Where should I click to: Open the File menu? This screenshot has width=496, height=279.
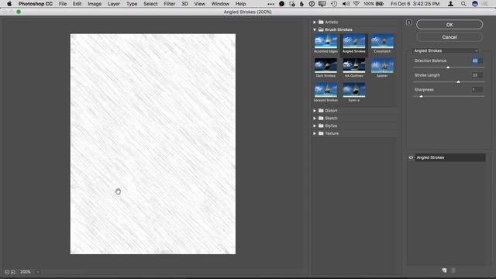tap(63, 4)
